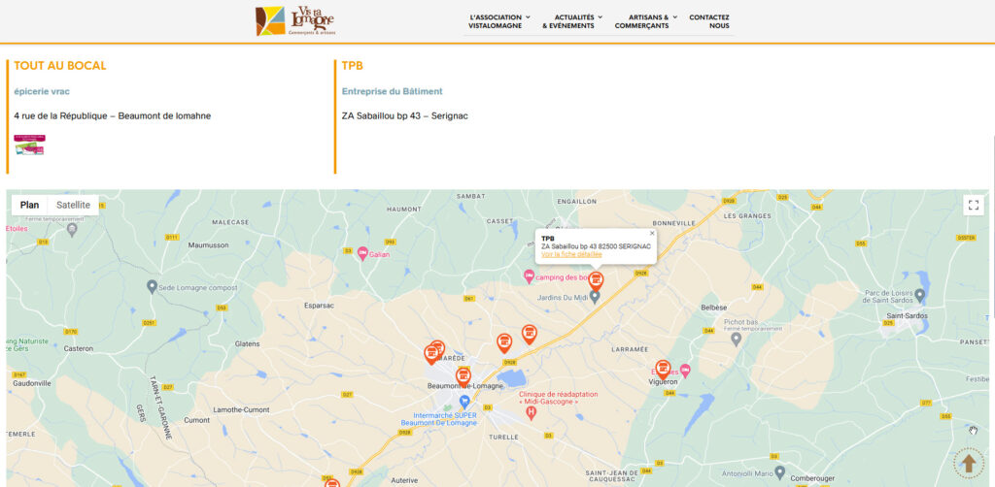The width and height of the screenshot is (995, 487).
Task: Click the scroll-to-top arrow button
Action: coord(969,464)
